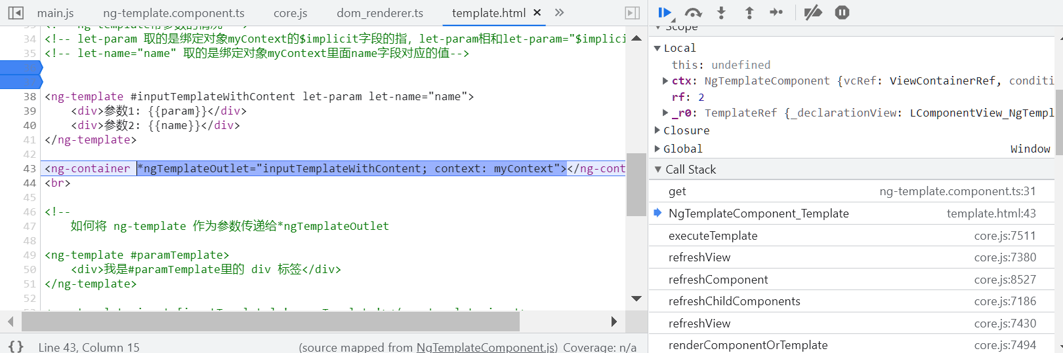The height and width of the screenshot is (353, 1063).
Task: Click the #inputTemplateWithContent code on line 38
Action: coord(213,96)
